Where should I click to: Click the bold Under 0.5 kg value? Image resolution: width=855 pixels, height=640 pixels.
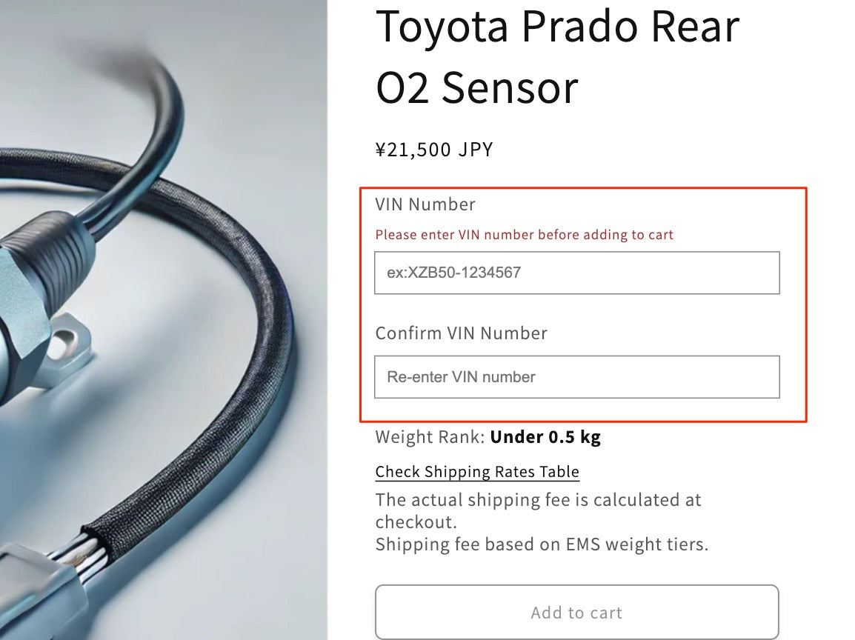click(545, 437)
